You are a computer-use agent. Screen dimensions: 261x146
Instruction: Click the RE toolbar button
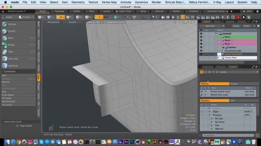coord(213,18)
